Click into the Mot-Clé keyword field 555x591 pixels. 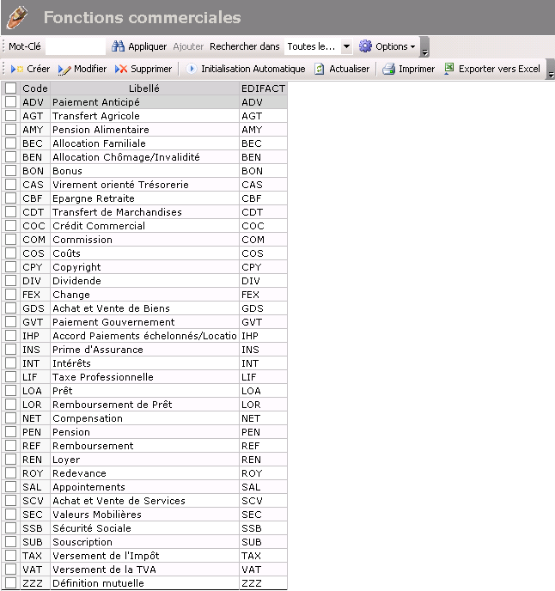click(x=75, y=46)
